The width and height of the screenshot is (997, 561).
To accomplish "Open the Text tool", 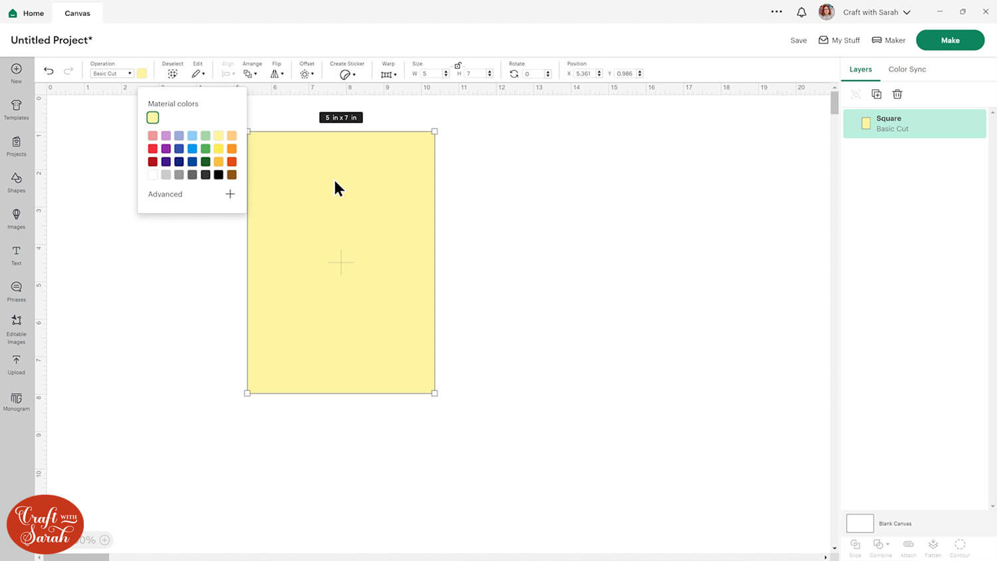I will point(16,254).
